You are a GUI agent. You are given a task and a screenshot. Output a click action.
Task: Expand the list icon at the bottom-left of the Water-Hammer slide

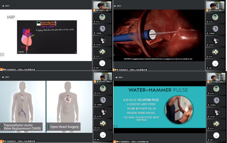(x=115, y=126)
